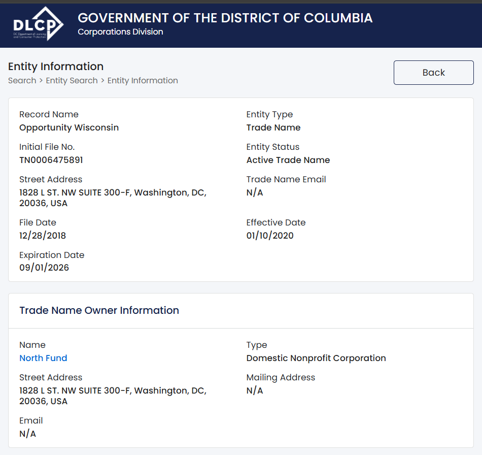Select the Expiration Date value 09/01/2026
The image size is (482, 455).
coord(44,268)
